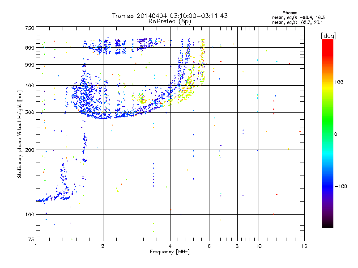
Task: Click the y-axis tick label '750'
Action: tap(30, 28)
